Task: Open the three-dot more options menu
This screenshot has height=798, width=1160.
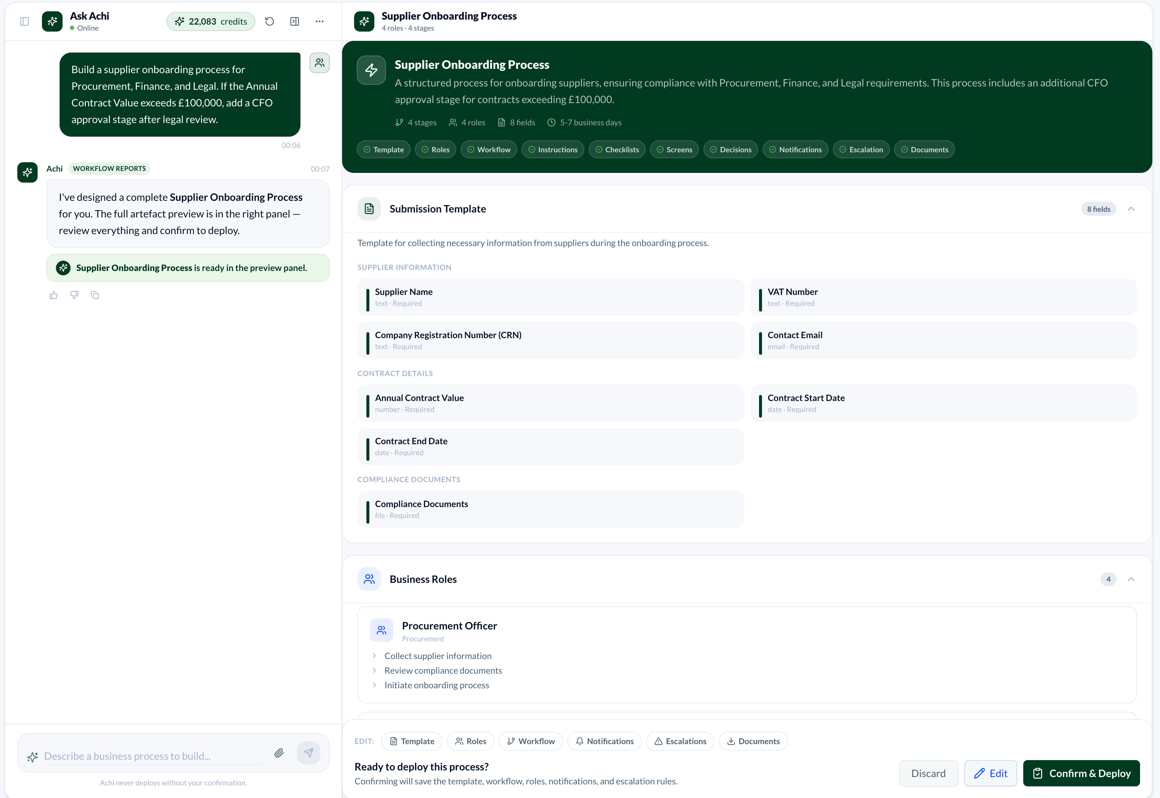Action: point(320,22)
